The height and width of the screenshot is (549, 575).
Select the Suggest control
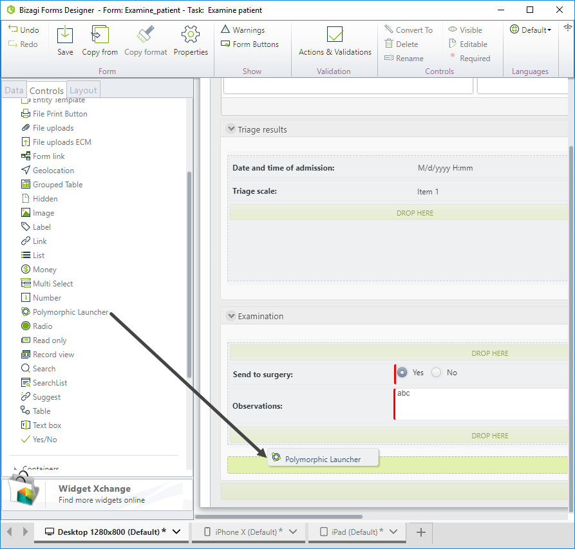point(41,397)
